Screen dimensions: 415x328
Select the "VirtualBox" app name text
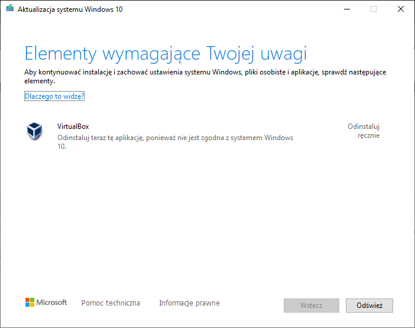[73, 126]
